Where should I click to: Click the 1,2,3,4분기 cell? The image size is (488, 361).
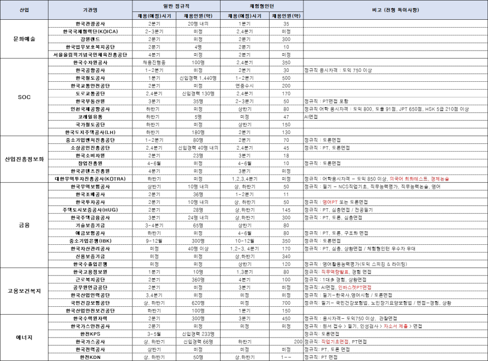click(x=245, y=179)
